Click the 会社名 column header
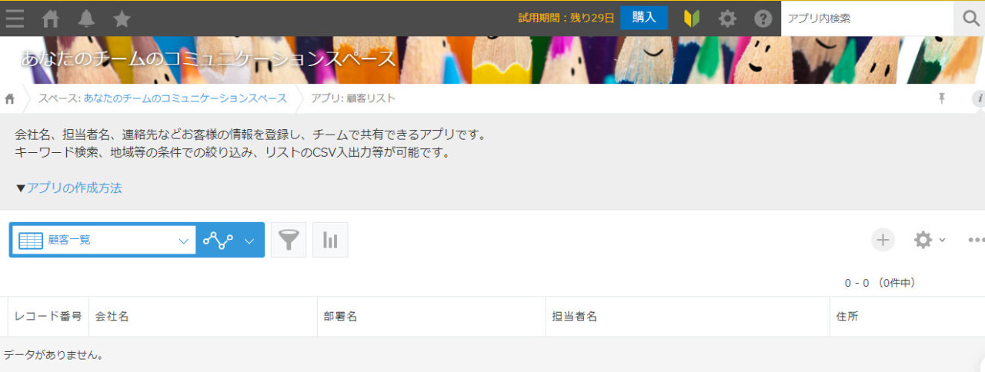 point(203,317)
